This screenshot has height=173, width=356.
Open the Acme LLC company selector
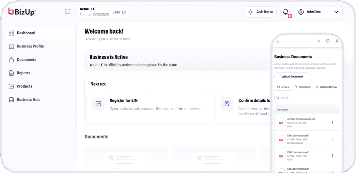coord(103,12)
